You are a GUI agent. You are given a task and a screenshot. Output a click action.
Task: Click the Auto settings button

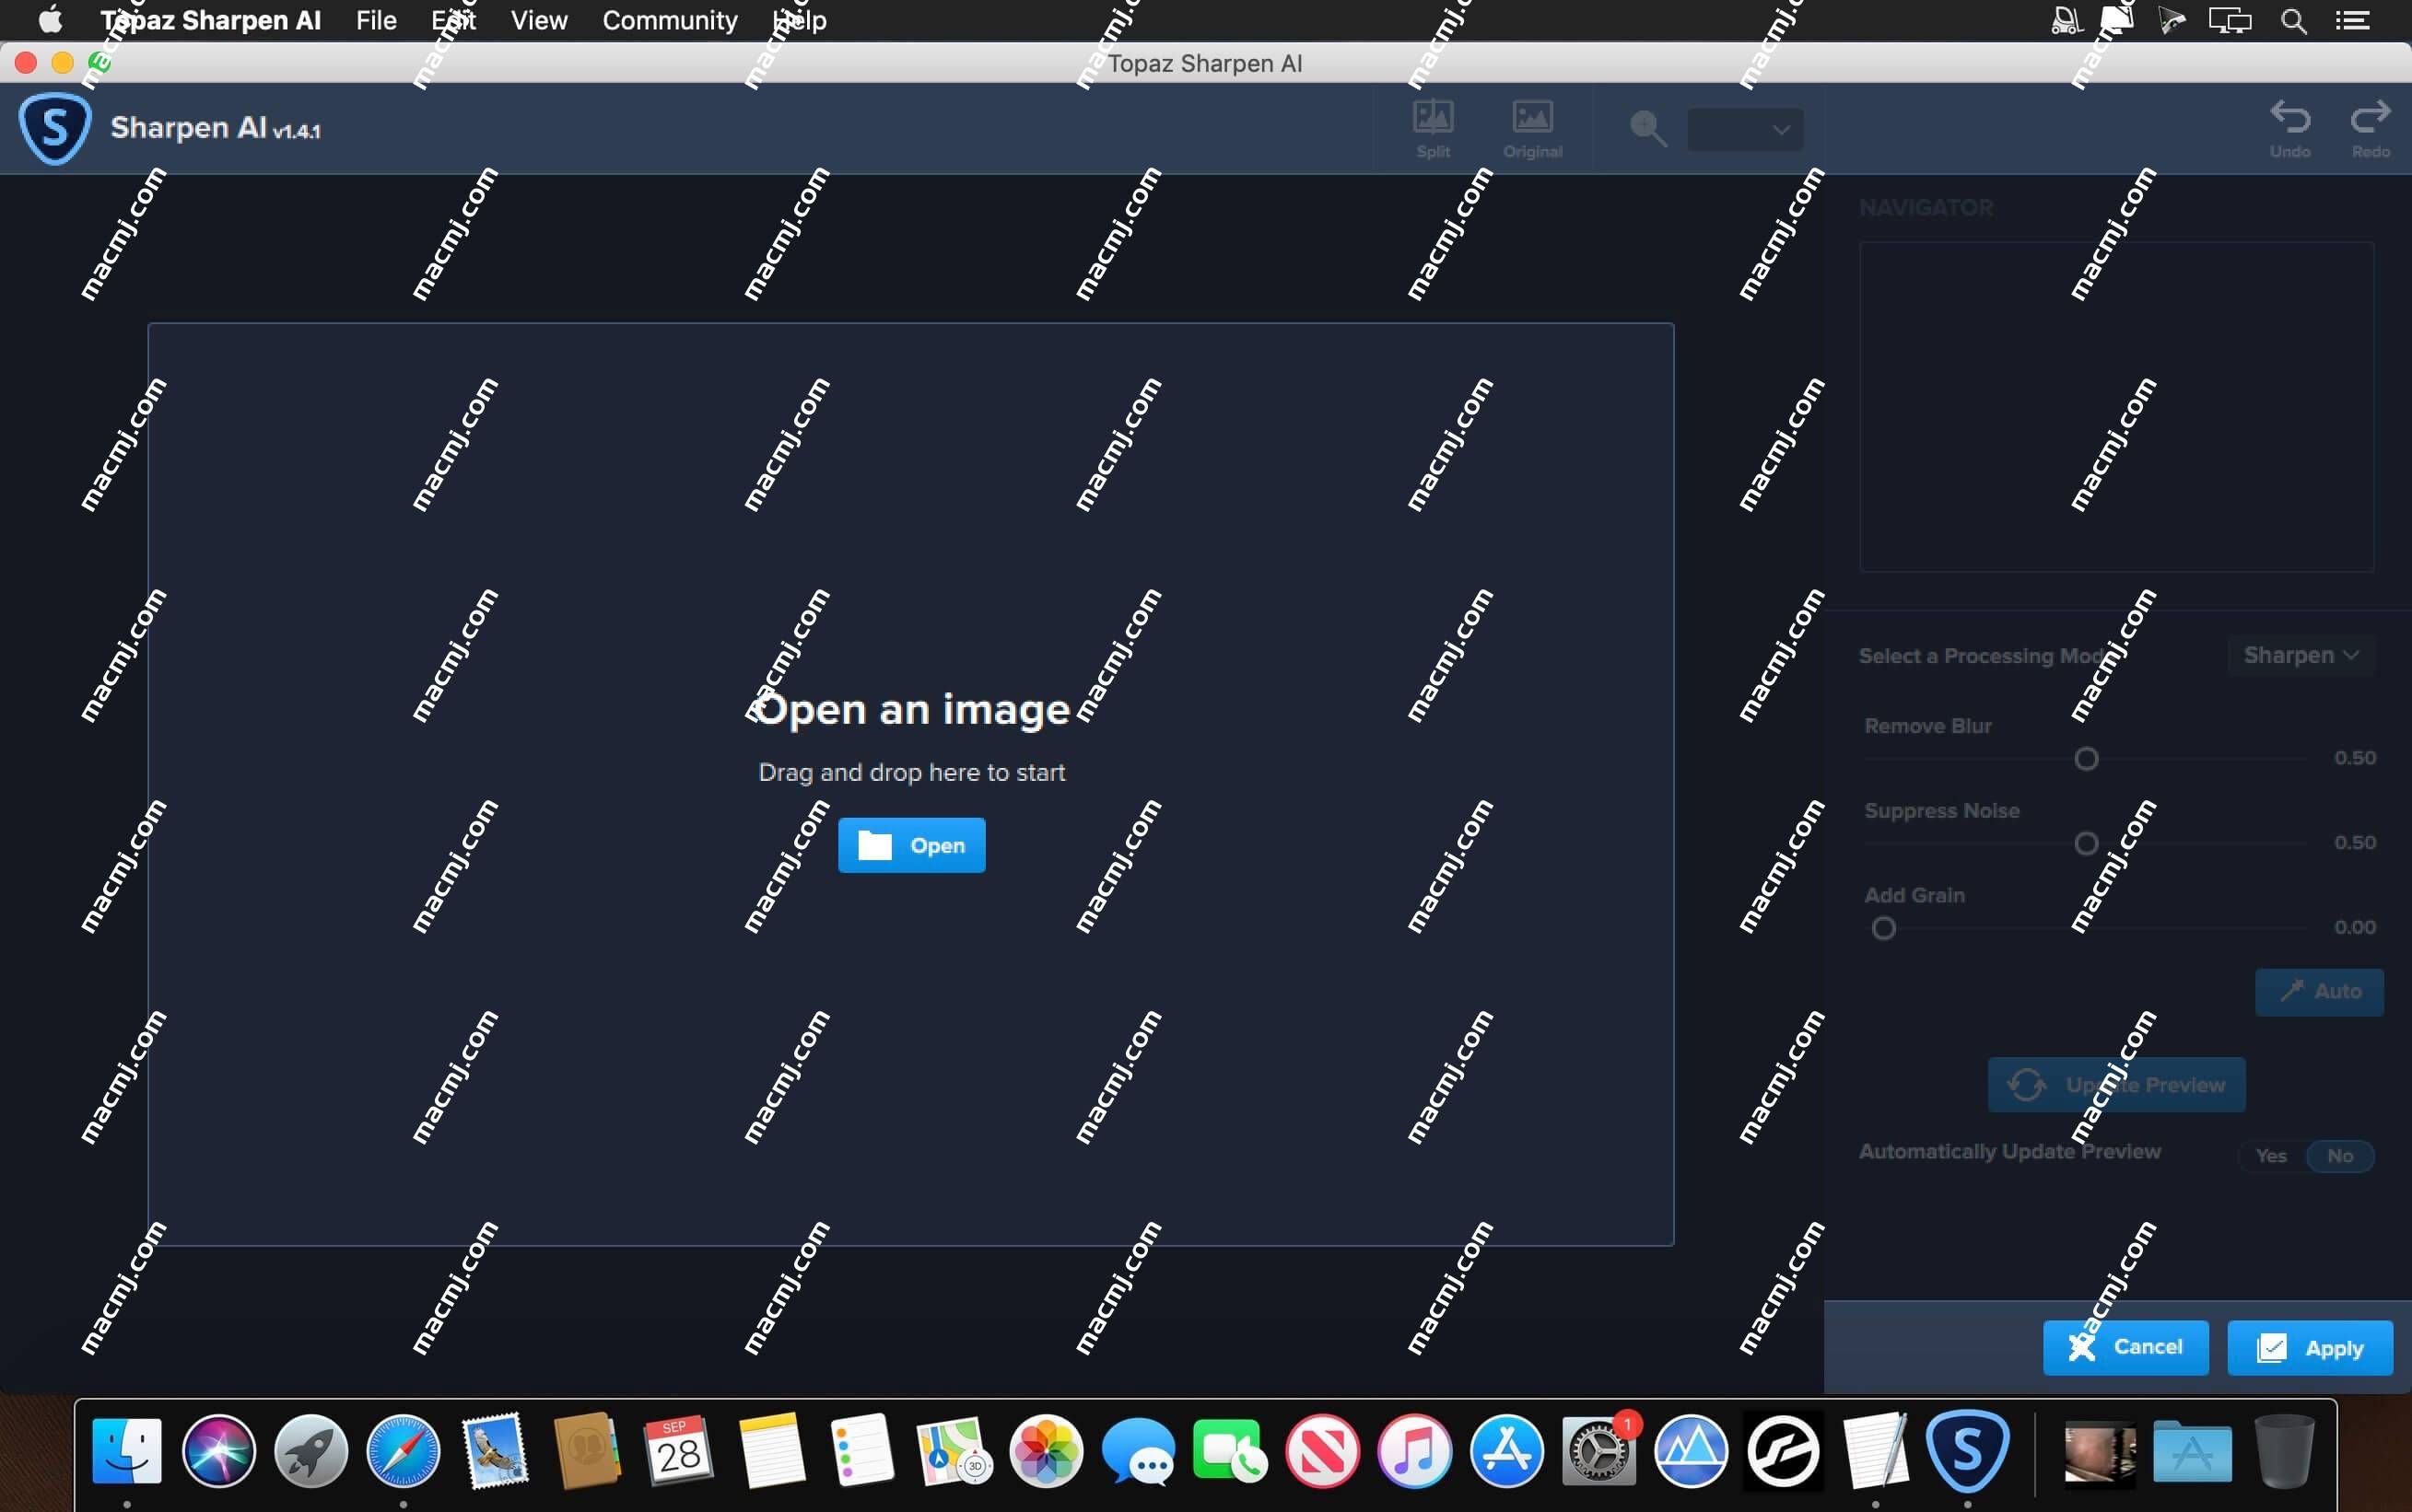point(2319,992)
